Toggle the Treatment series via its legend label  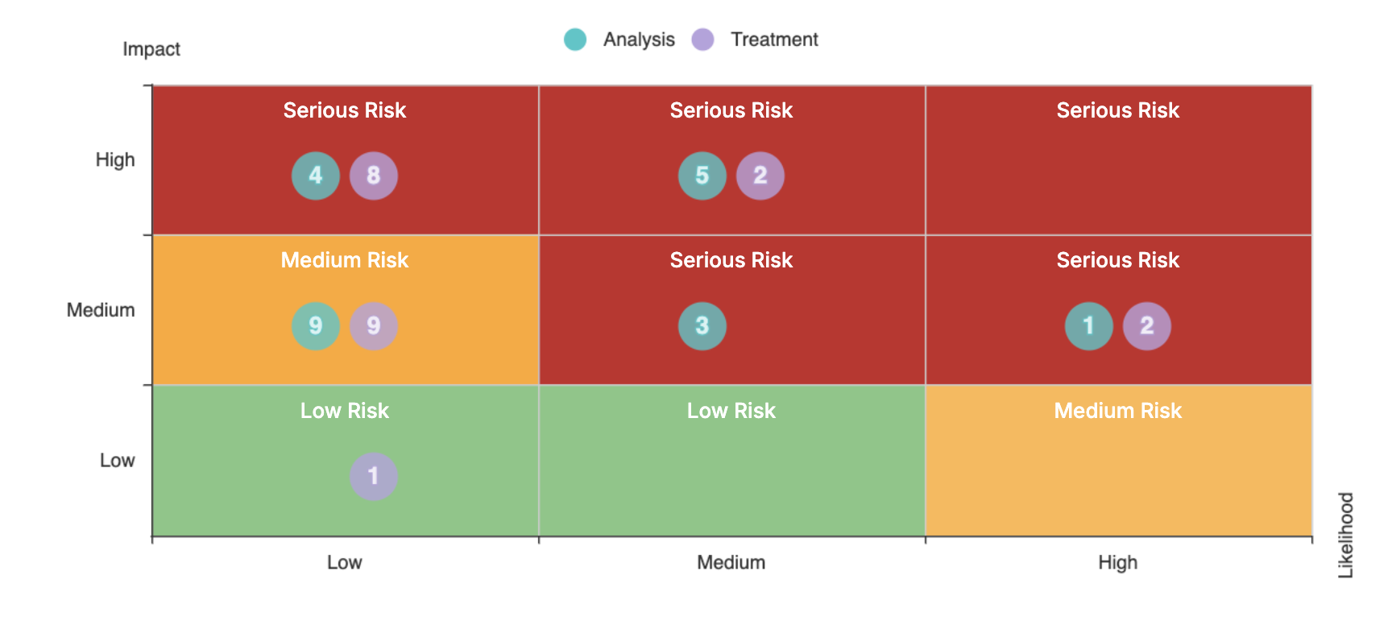point(773,39)
